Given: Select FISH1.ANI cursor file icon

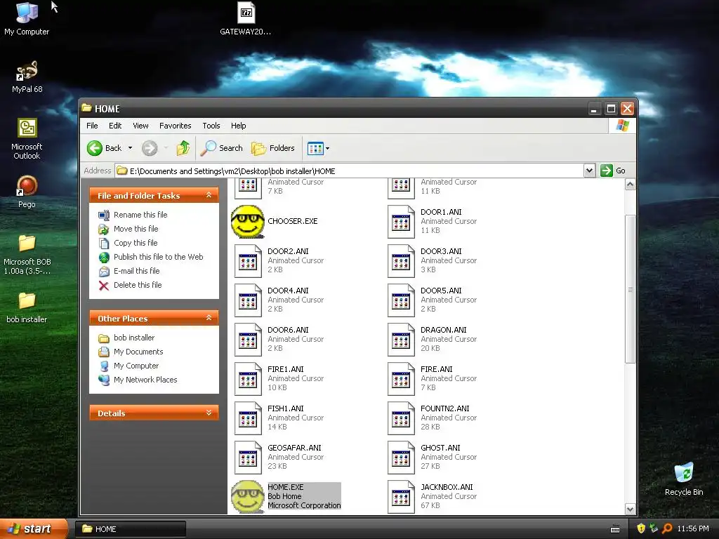Looking at the screenshot, I should (x=248, y=418).
